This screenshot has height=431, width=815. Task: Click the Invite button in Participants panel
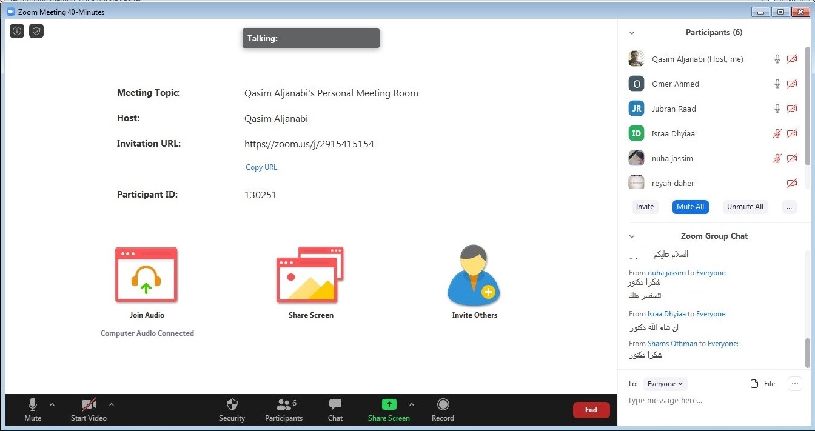645,207
